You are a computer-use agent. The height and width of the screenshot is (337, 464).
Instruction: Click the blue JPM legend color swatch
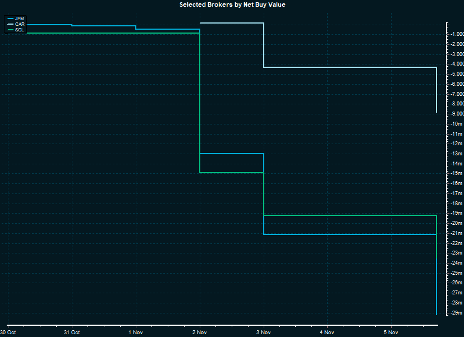[10, 19]
